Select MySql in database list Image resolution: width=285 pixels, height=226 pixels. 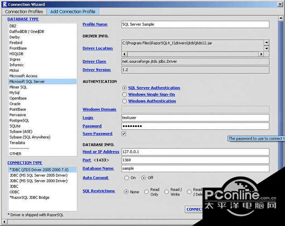pyautogui.click(x=43, y=93)
